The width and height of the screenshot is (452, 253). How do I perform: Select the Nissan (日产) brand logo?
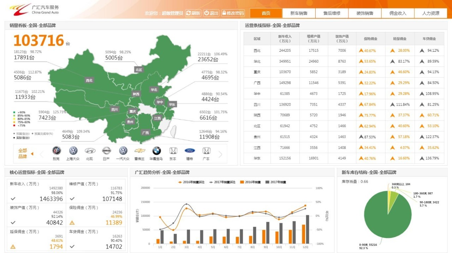[106, 151]
